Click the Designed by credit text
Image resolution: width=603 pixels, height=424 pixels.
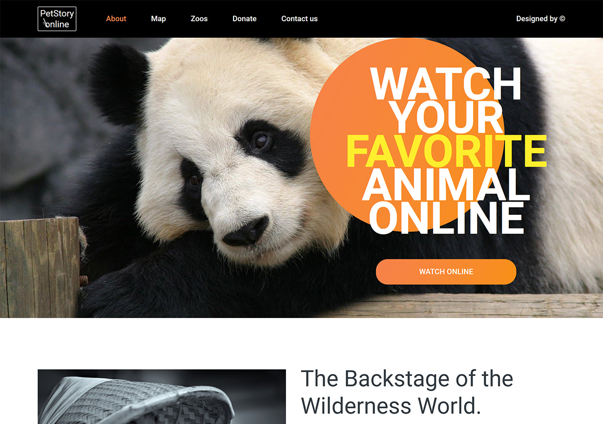click(537, 19)
